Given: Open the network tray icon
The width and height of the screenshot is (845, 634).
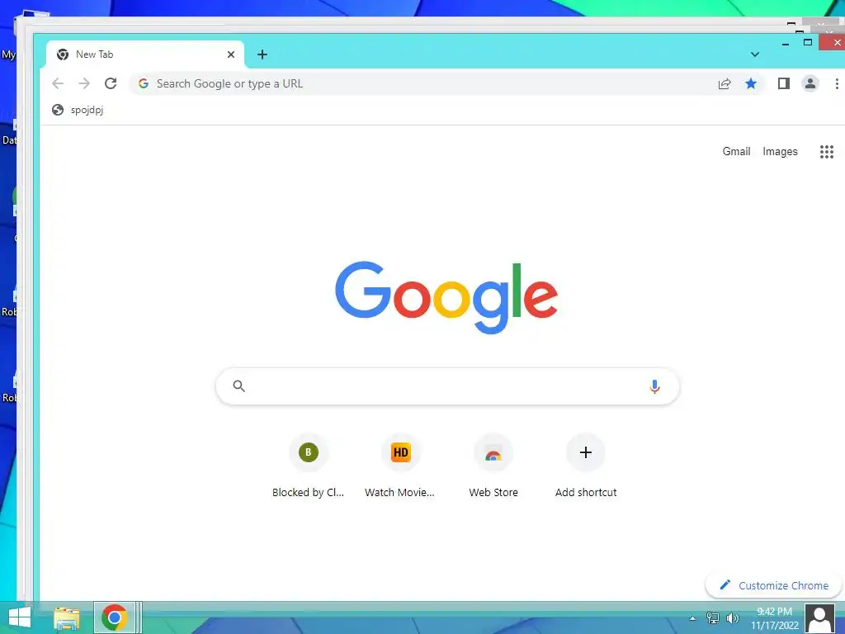Looking at the screenshot, I should (712, 618).
